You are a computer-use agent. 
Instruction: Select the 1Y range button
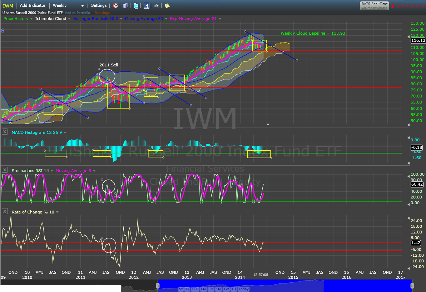187,289
